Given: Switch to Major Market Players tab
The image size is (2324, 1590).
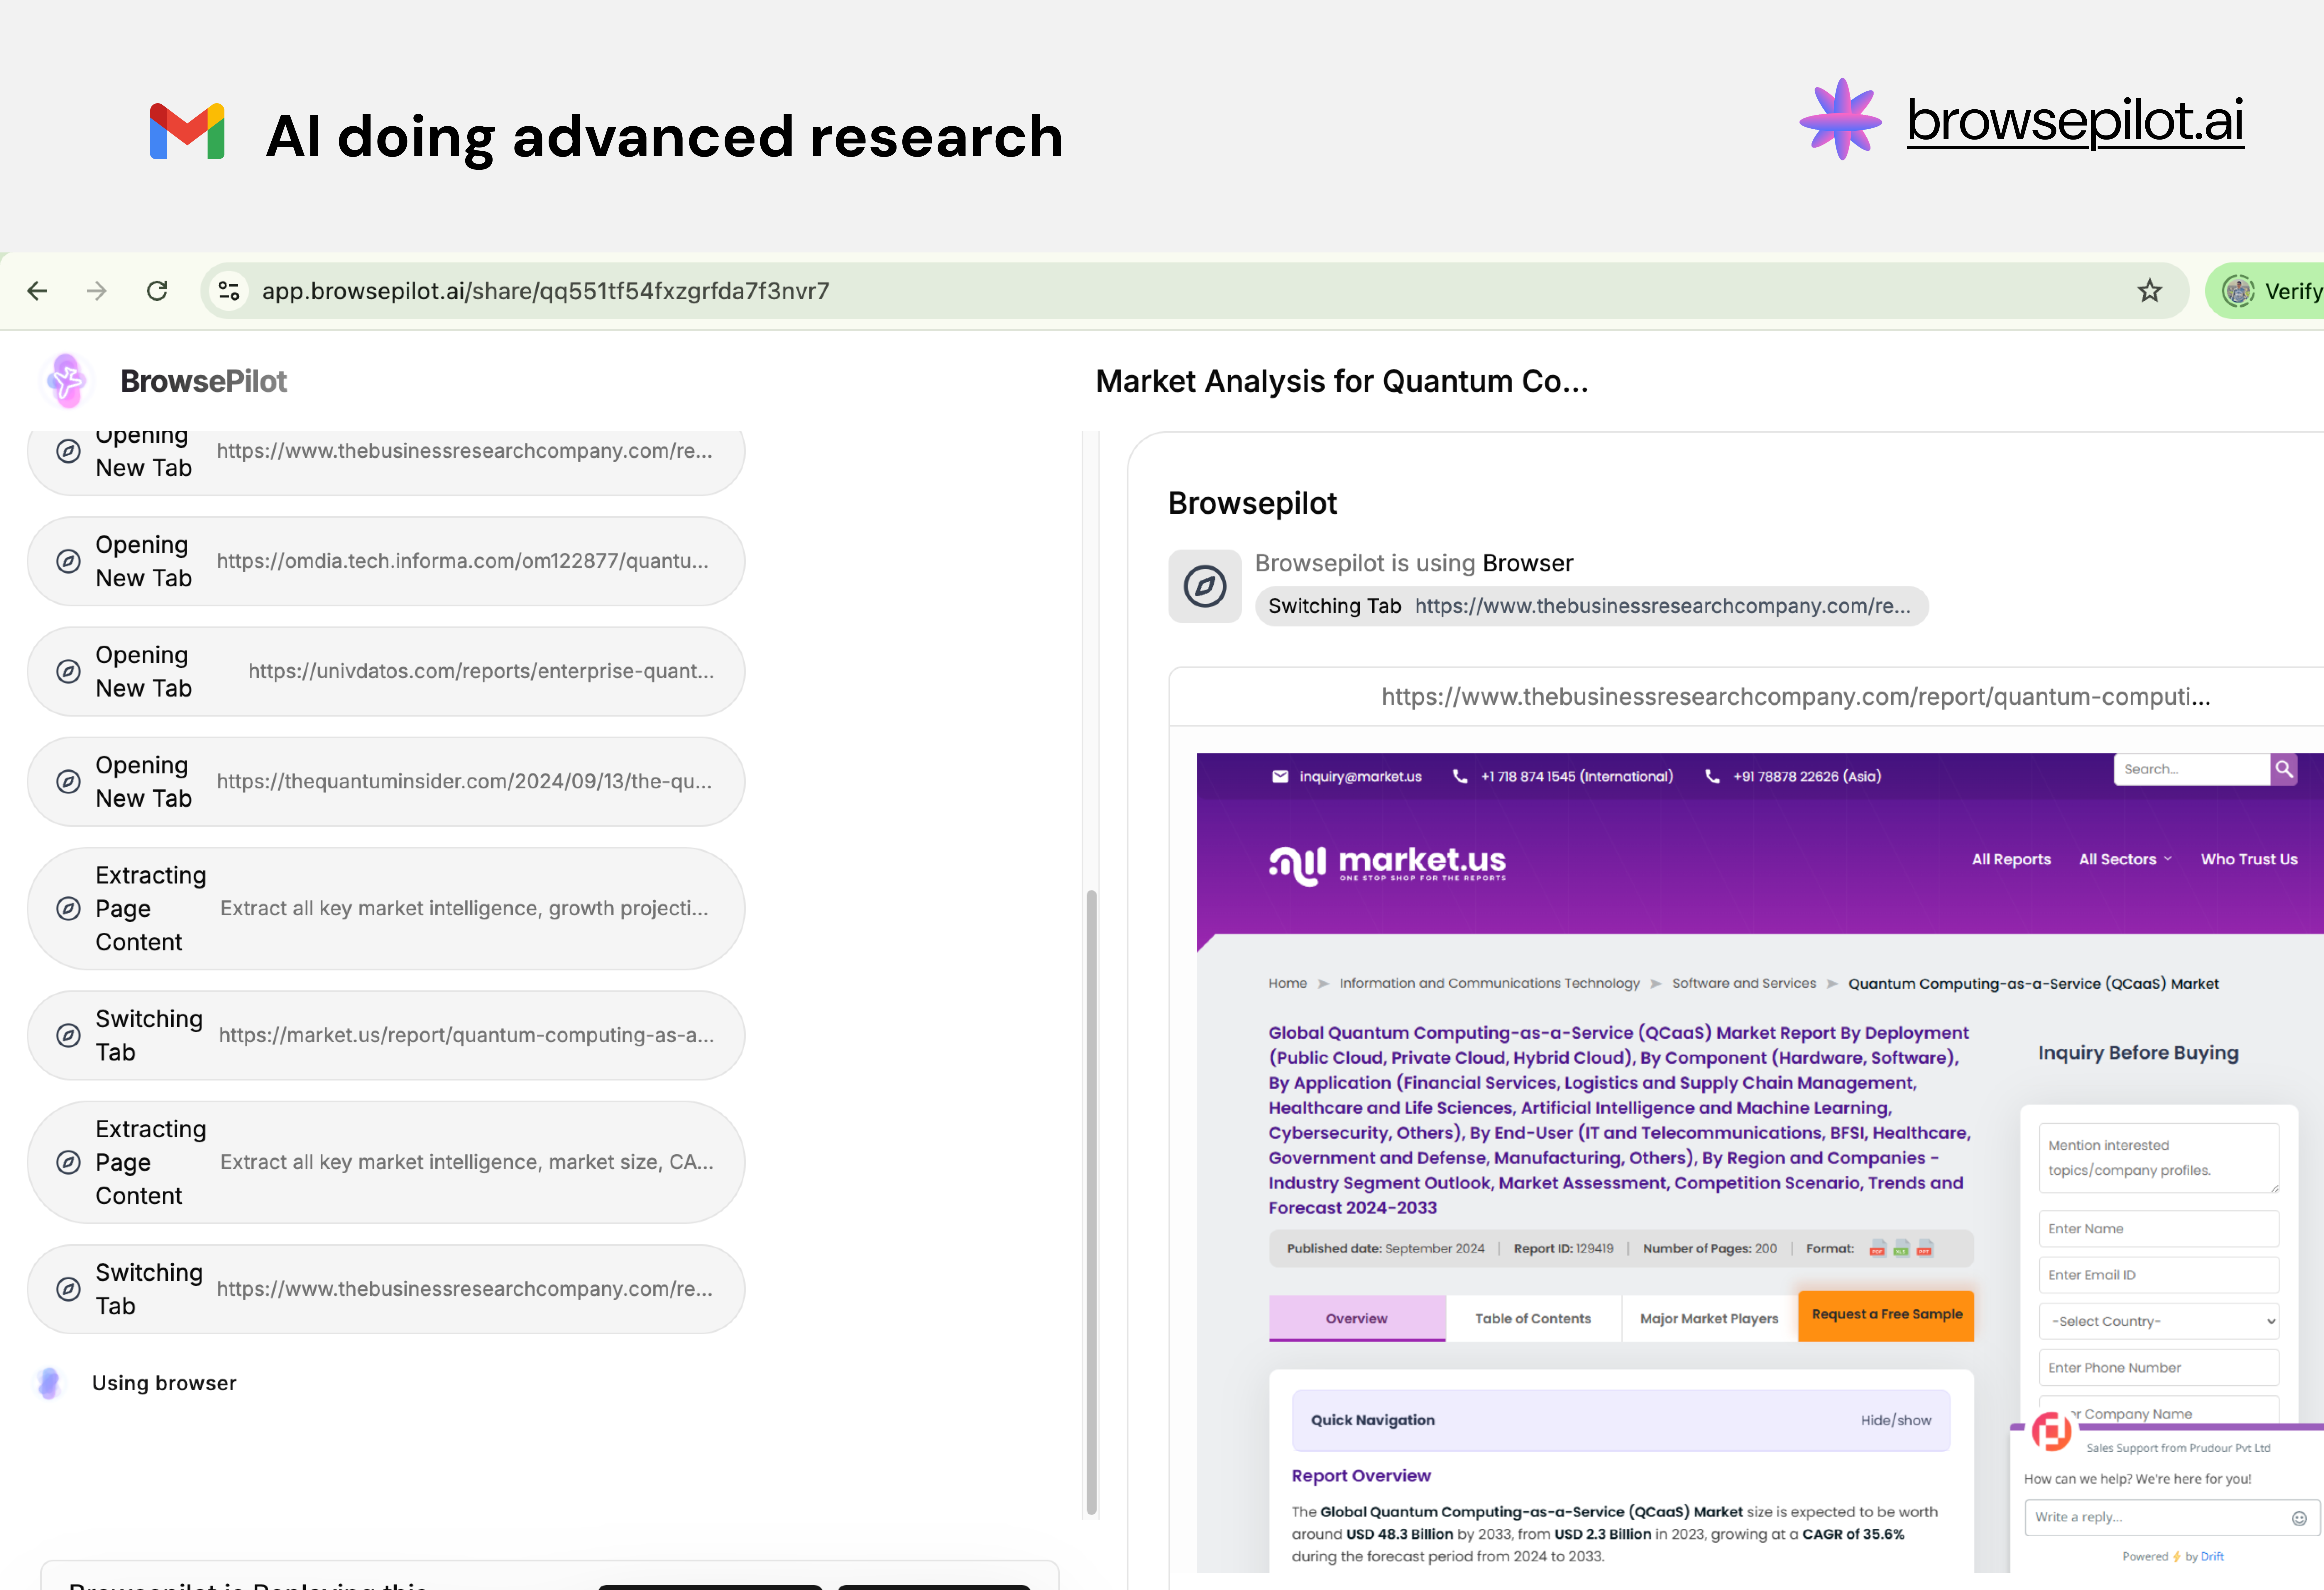Looking at the screenshot, I should (1709, 1318).
